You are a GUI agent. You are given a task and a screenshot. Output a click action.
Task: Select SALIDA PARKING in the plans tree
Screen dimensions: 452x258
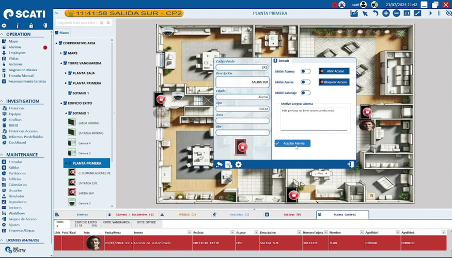(x=88, y=123)
